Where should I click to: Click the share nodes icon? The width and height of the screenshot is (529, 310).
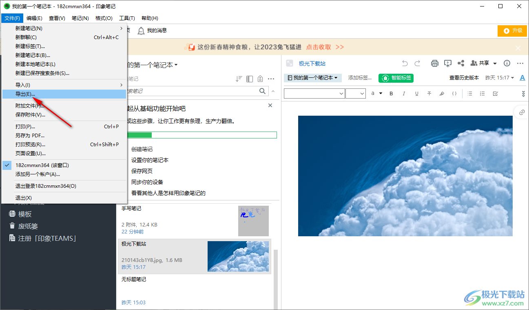click(x=461, y=63)
